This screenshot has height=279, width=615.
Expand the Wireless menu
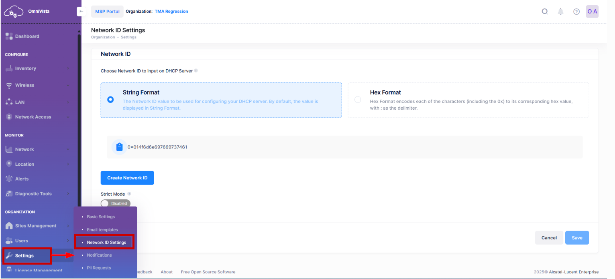tap(24, 85)
